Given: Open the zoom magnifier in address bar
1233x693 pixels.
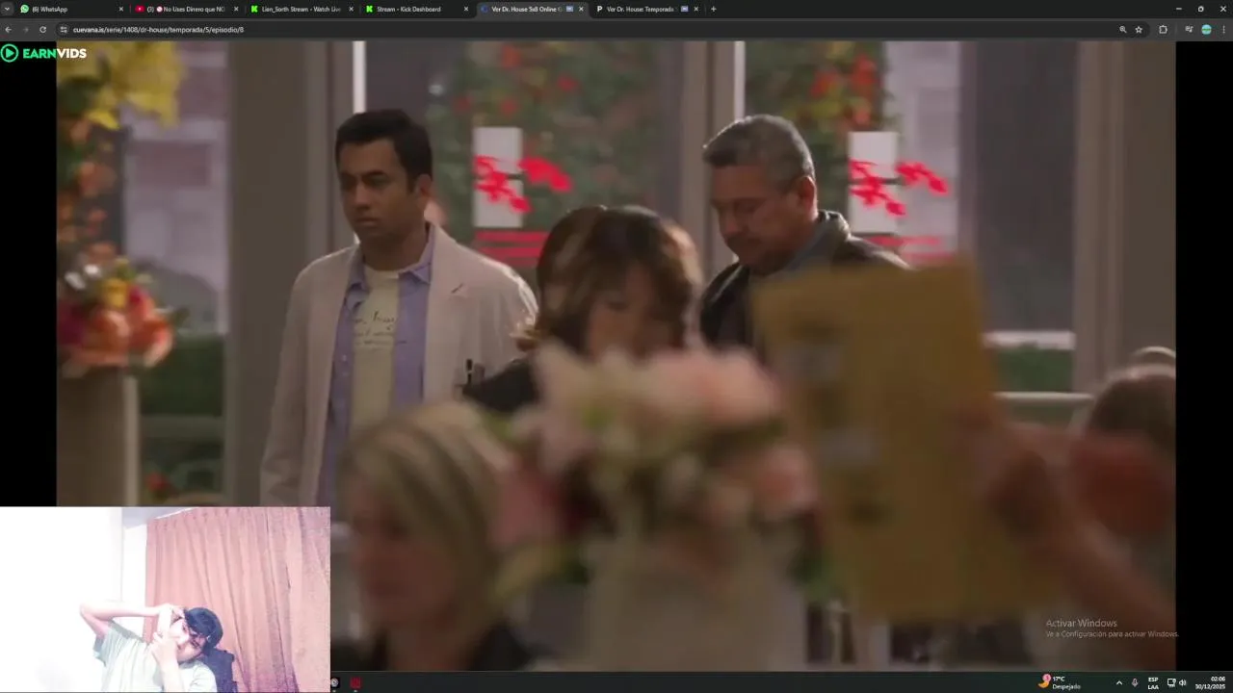Looking at the screenshot, I should tap(1122, 30).
